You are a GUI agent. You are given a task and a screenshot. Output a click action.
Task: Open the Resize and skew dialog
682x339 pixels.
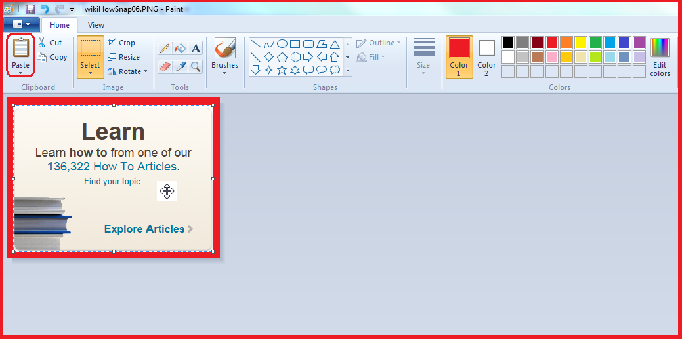point(124,57)
